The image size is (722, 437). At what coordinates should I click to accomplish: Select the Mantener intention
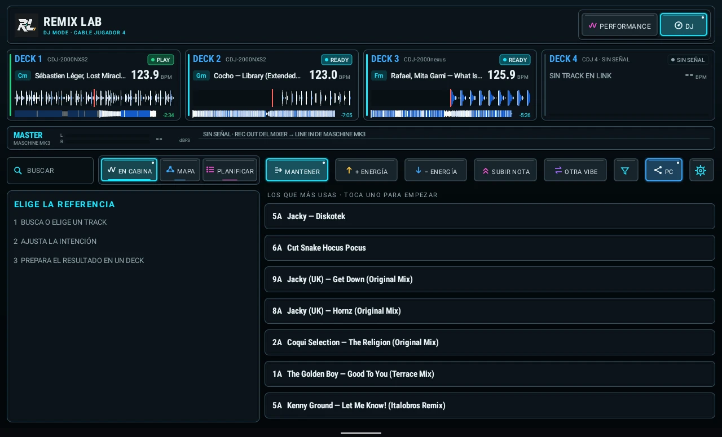tap(297, 170)
